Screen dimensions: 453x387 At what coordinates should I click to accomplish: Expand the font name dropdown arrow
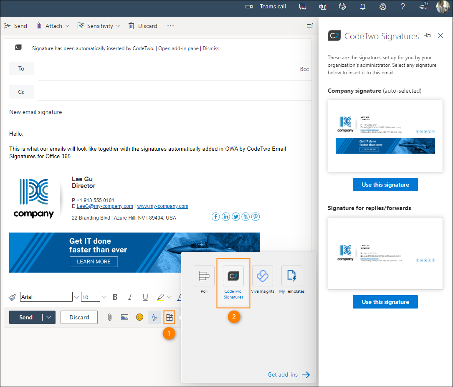[76, 297]
